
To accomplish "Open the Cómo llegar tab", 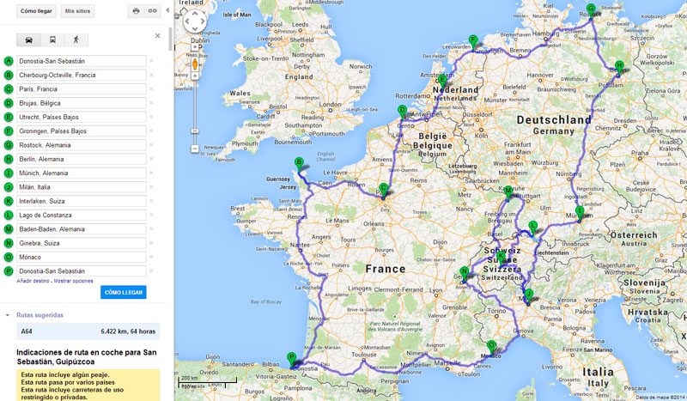I will coord(36,11).
